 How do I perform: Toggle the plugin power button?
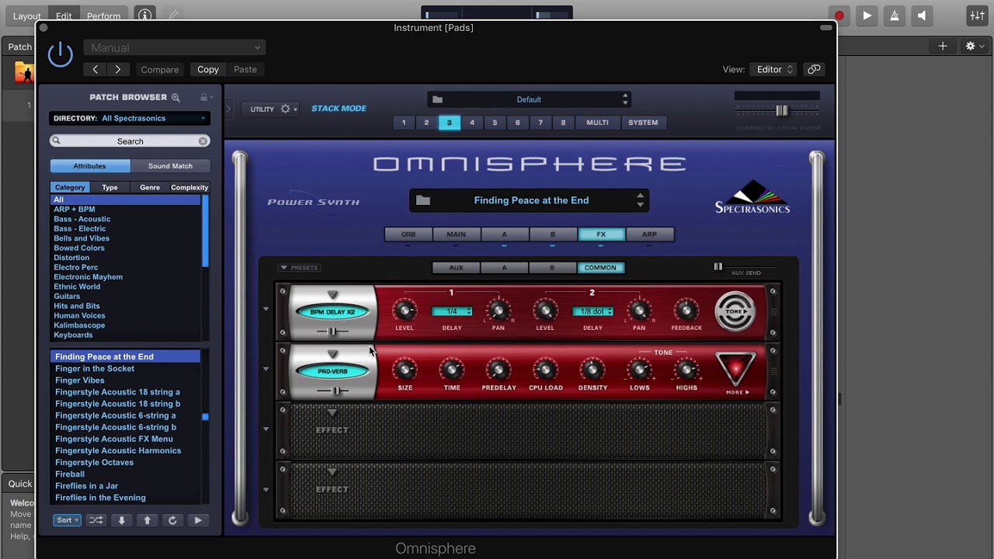tap(60, 55)
